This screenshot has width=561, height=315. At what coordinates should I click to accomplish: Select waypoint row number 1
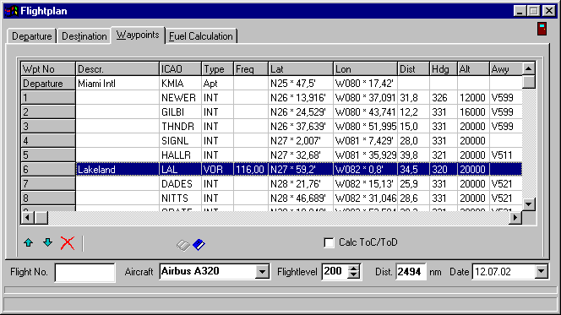pos(48,98)
